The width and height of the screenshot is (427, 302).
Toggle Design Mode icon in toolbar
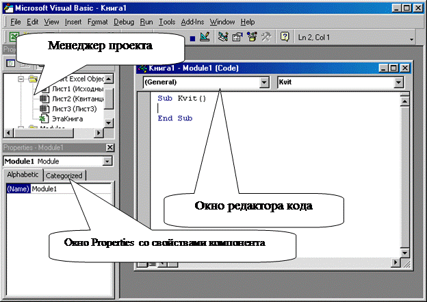tap(205, 36)
